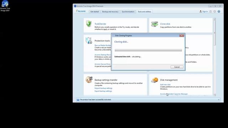Click the Acronis logo in header

pyautogui.click(x=81, y=11)
